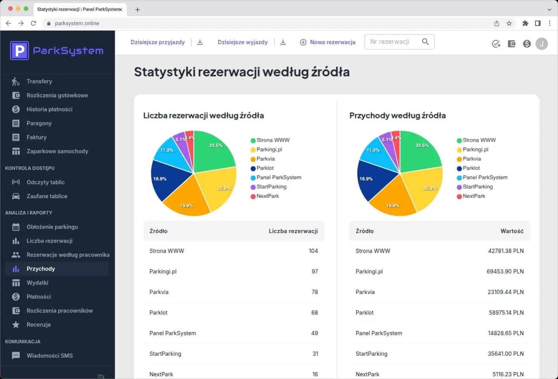
Task: Click the Wiadomości SMS chat icon
Action: pyautogui.click(x=16, y=355)
